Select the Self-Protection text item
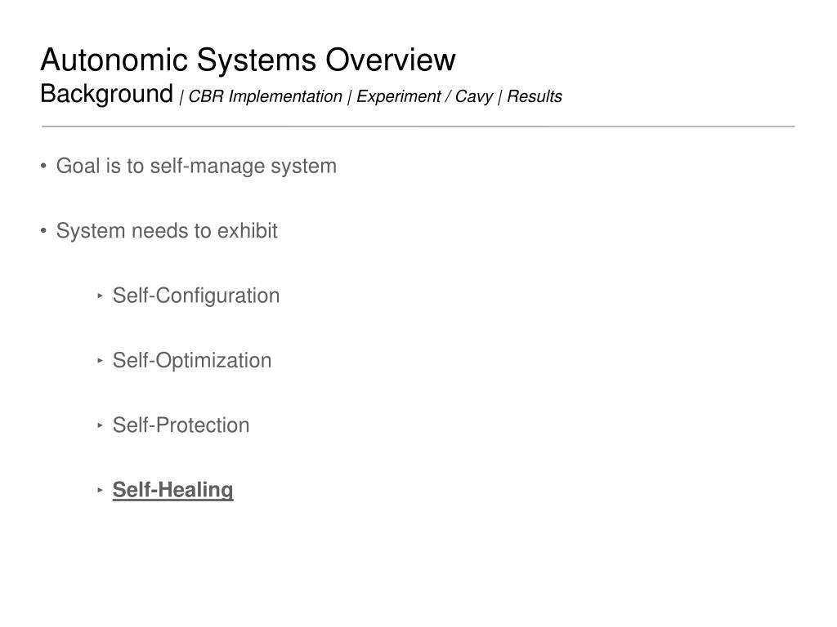 tap(181, 425)
